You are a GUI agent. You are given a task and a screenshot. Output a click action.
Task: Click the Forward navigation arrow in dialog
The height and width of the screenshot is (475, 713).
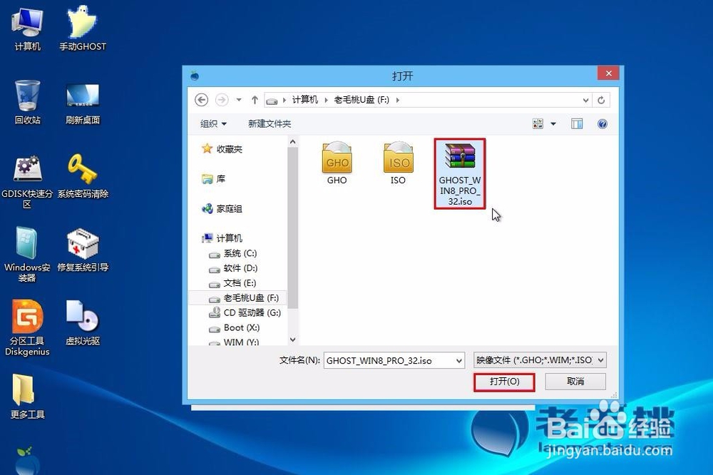coord(222,100)
